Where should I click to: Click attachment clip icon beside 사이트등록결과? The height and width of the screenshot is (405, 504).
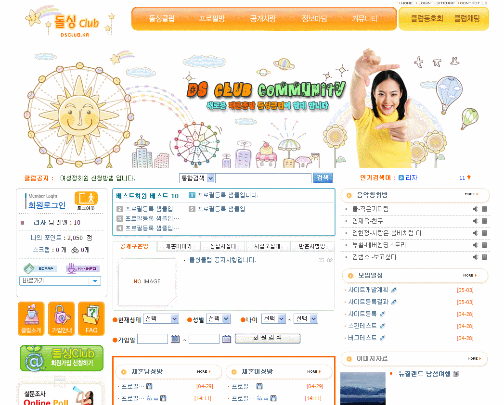point(394,302)
